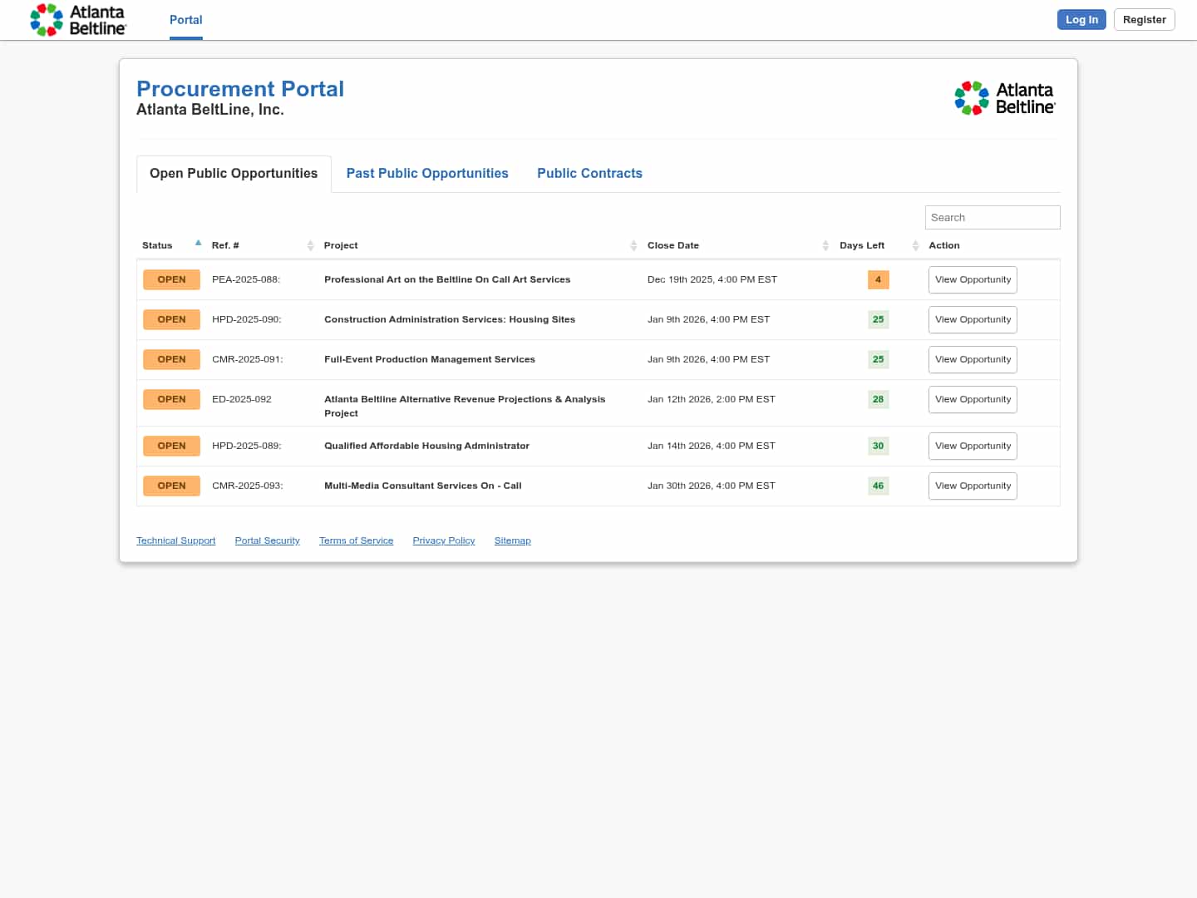Open the Technical Support link
The height and width of the screenshot is (898, 1197).
click(x=175, y=540)
